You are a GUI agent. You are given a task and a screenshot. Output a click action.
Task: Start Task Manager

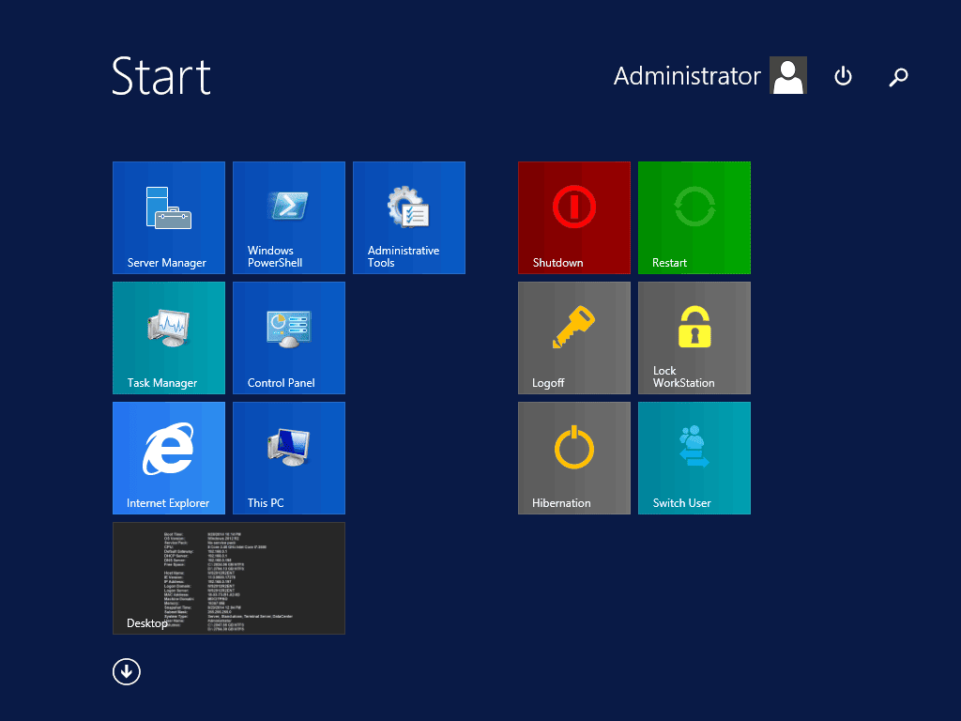point(169,338)
